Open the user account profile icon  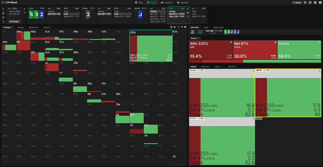(320, 2)
